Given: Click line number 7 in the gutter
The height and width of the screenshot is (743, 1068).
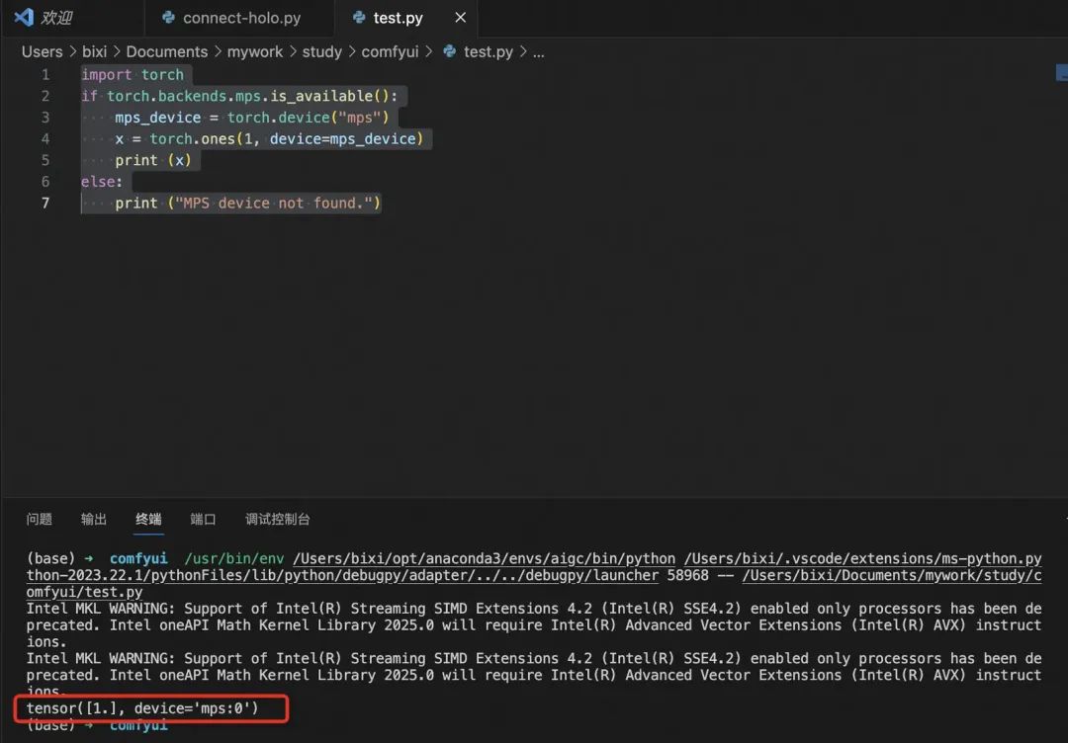Looking at the screenshot, I should pyautogui.click(x=44, y=203).
